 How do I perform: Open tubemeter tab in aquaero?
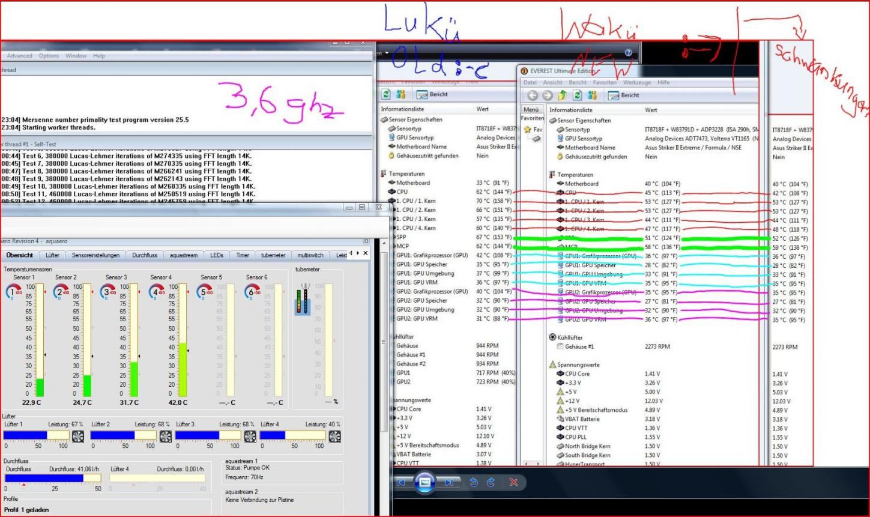[273, 255]
